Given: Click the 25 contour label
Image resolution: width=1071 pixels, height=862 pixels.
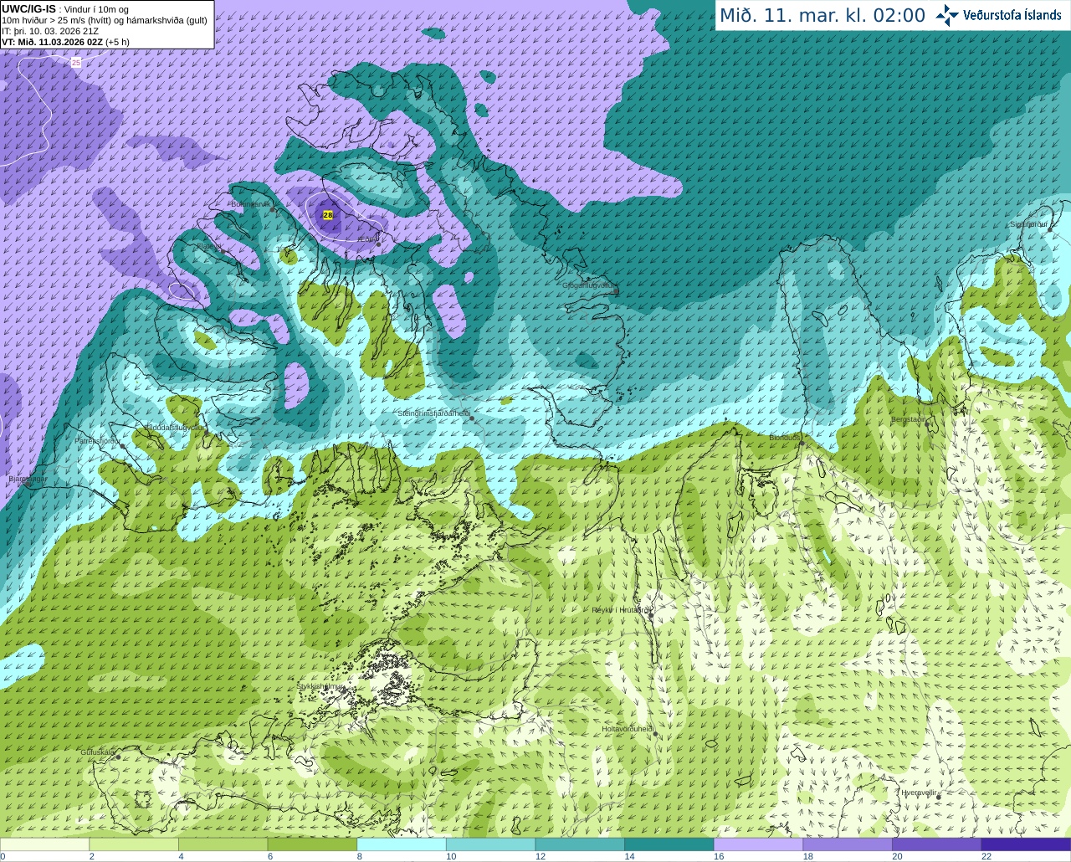Looking at the screenshot, I should click(x=76, y=63).
